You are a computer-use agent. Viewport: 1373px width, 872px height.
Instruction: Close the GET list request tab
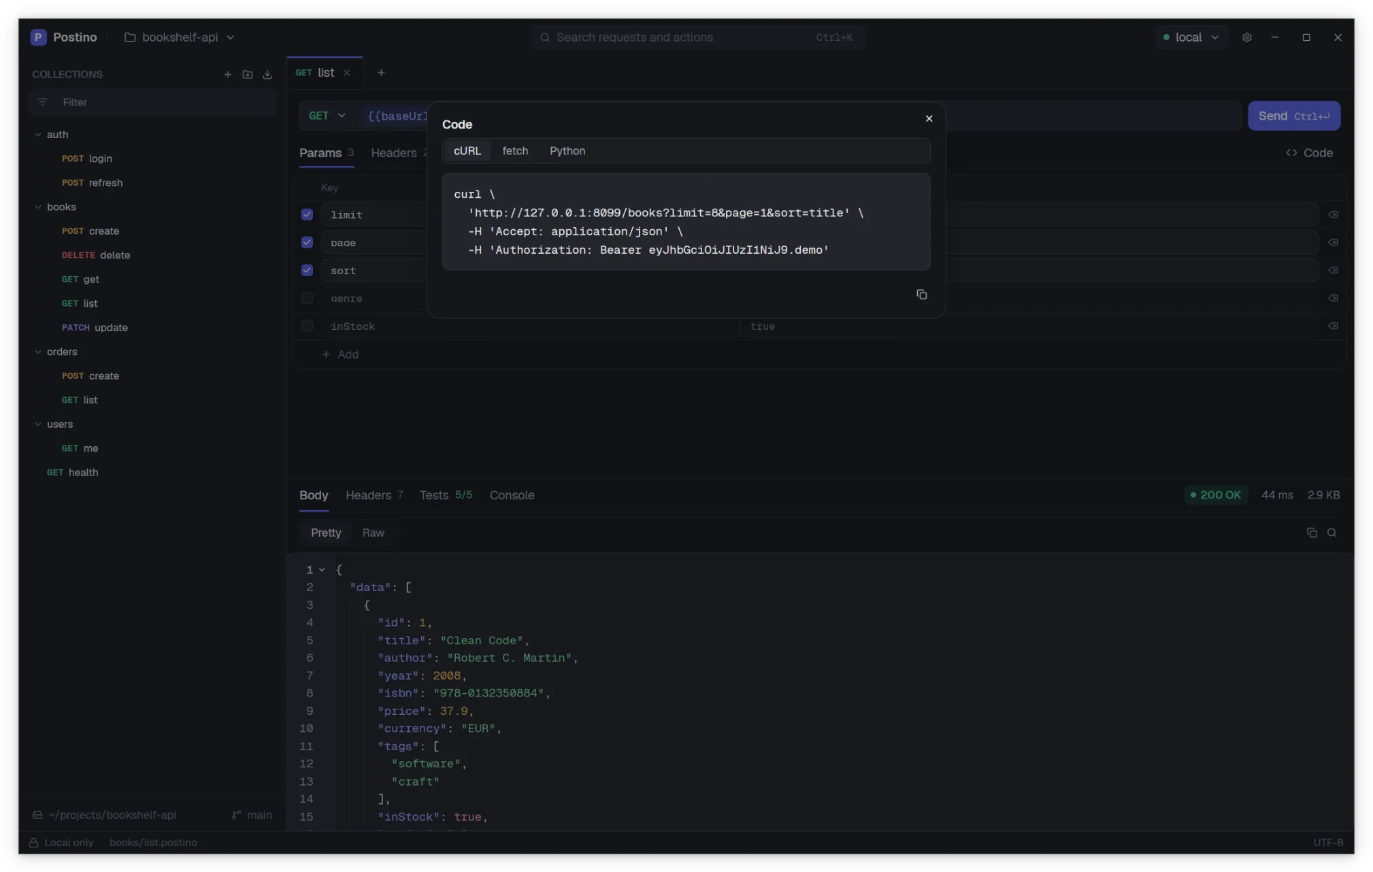346,73
